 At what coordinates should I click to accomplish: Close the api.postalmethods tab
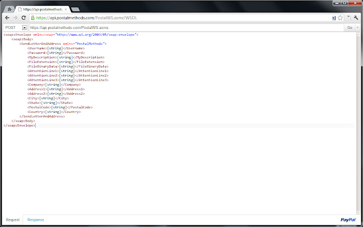click(x=65, y=10)
